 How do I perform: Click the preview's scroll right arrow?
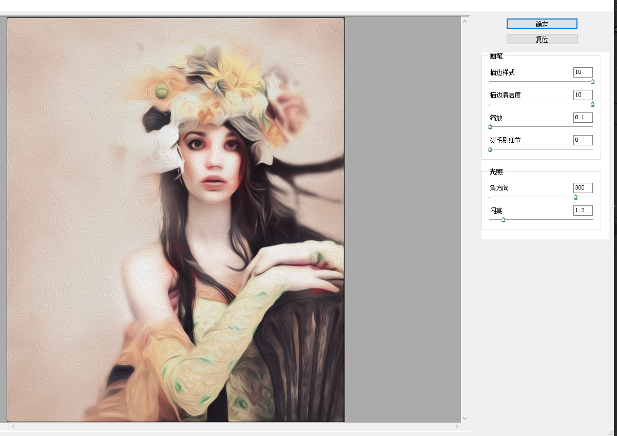tap(457, 427)
